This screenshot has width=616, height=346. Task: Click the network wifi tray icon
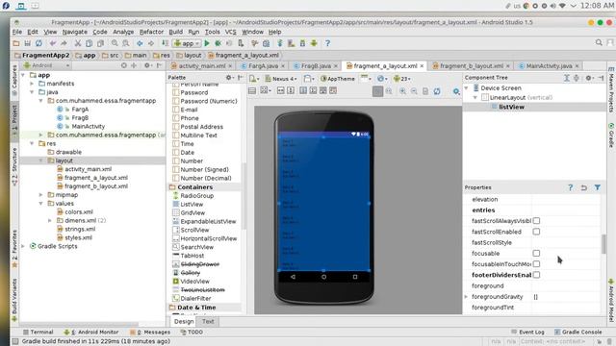point(562,6)
